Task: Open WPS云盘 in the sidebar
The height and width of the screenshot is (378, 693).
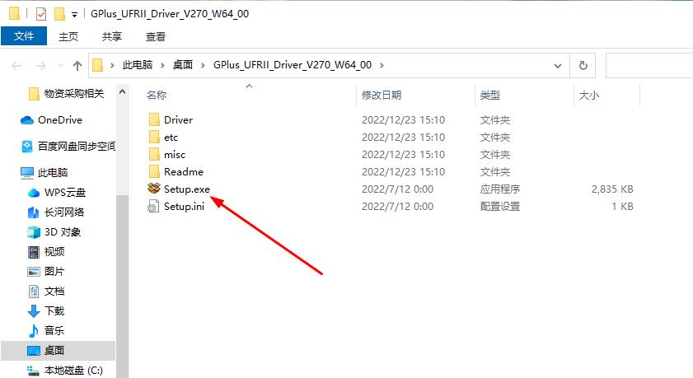Action: pyautogui.click(x=57, y=193)
